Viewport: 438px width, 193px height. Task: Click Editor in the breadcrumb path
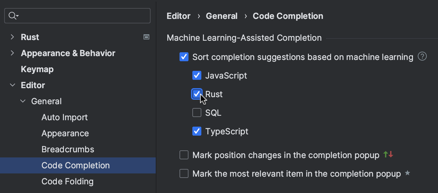coord(178,16)
